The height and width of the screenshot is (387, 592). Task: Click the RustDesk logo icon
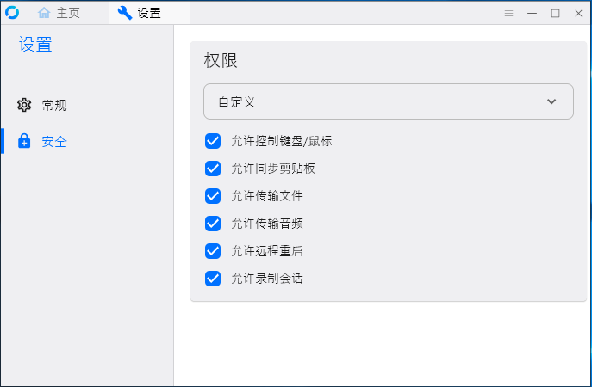[12, 12]
